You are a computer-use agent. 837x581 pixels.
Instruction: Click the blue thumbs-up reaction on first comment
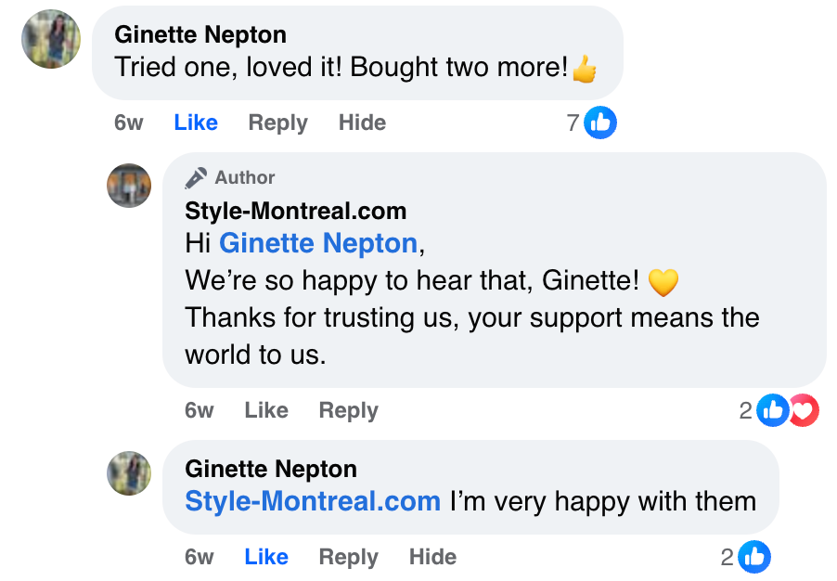pos(600,123)
